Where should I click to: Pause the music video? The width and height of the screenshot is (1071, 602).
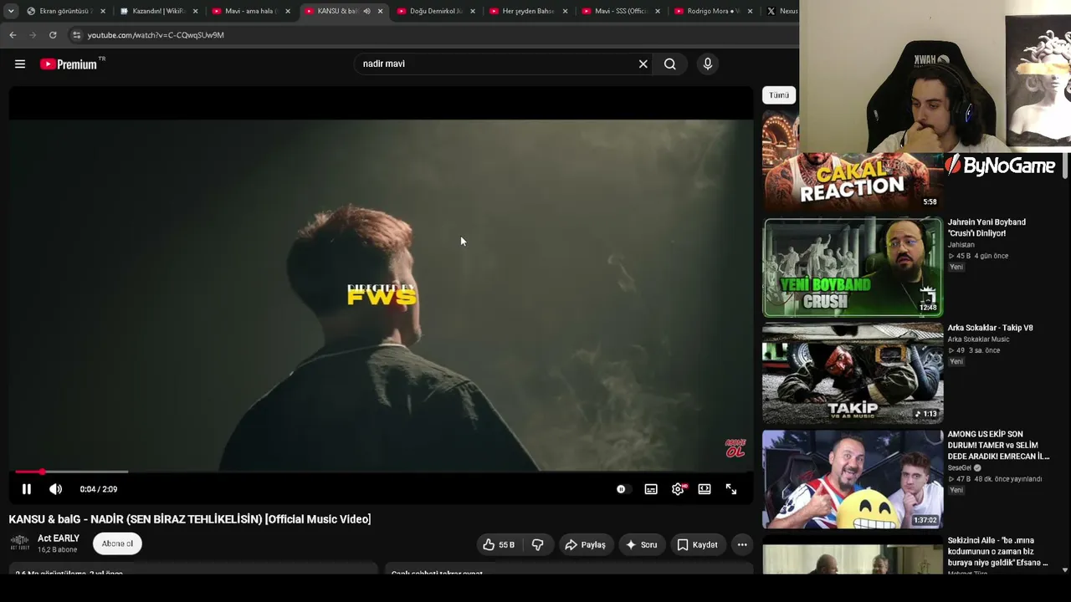coord(26,489)
